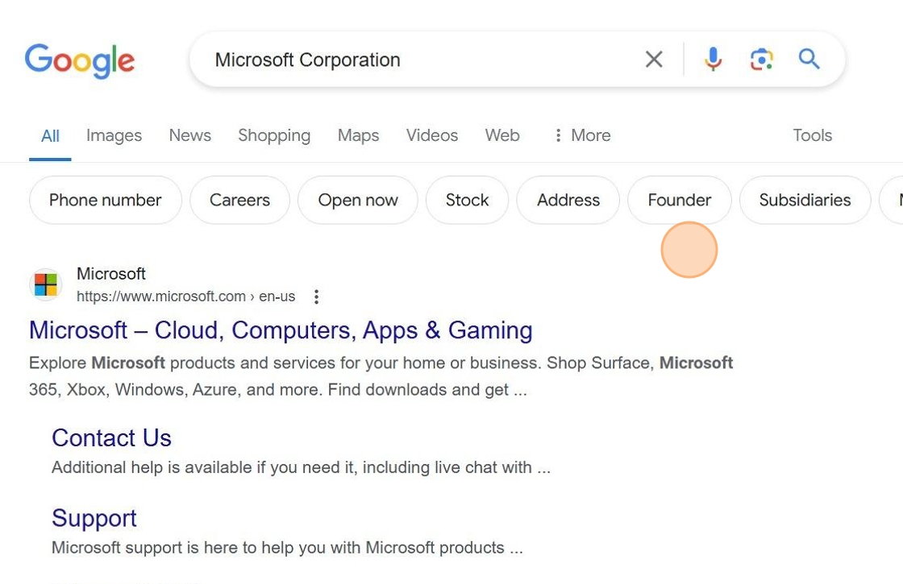This screenshot has width=903, height=584.
Task: Click the Google logo
Action: coord(79,60)
